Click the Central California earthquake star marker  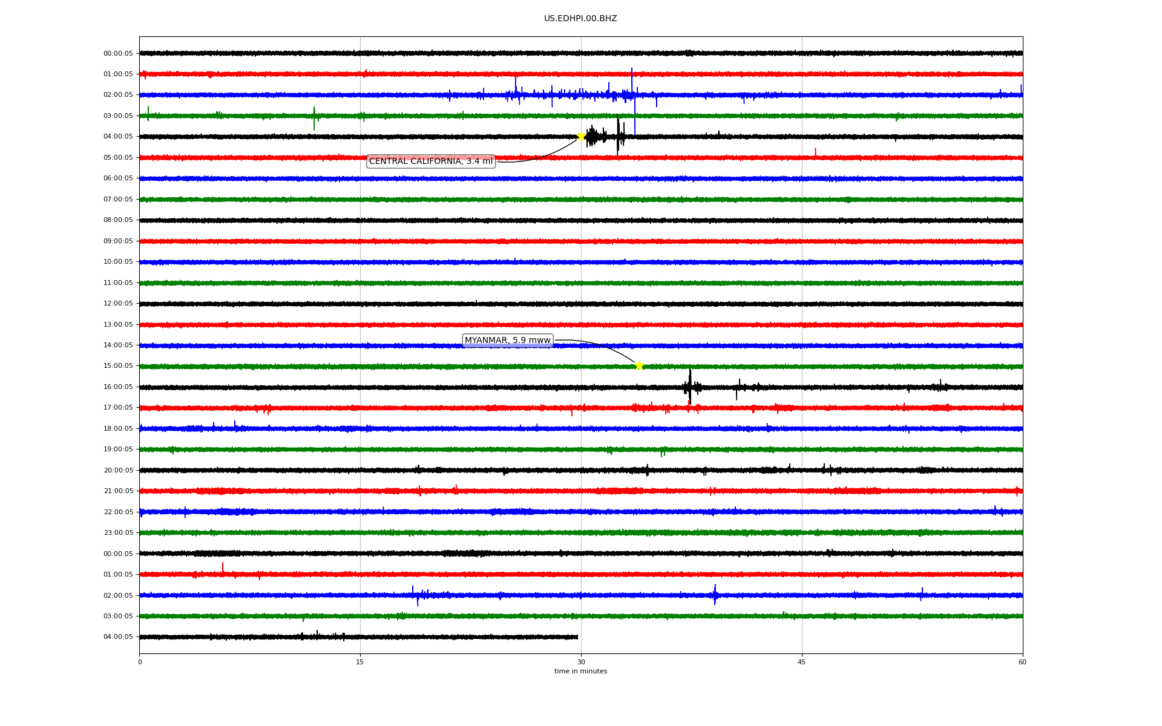click(580, 136)
